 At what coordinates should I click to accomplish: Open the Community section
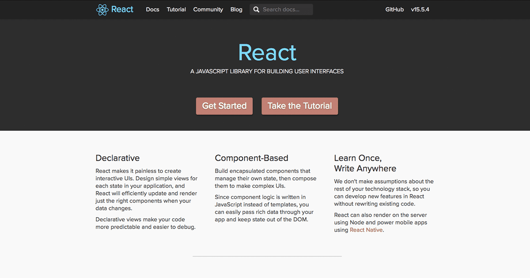point(208,10)
